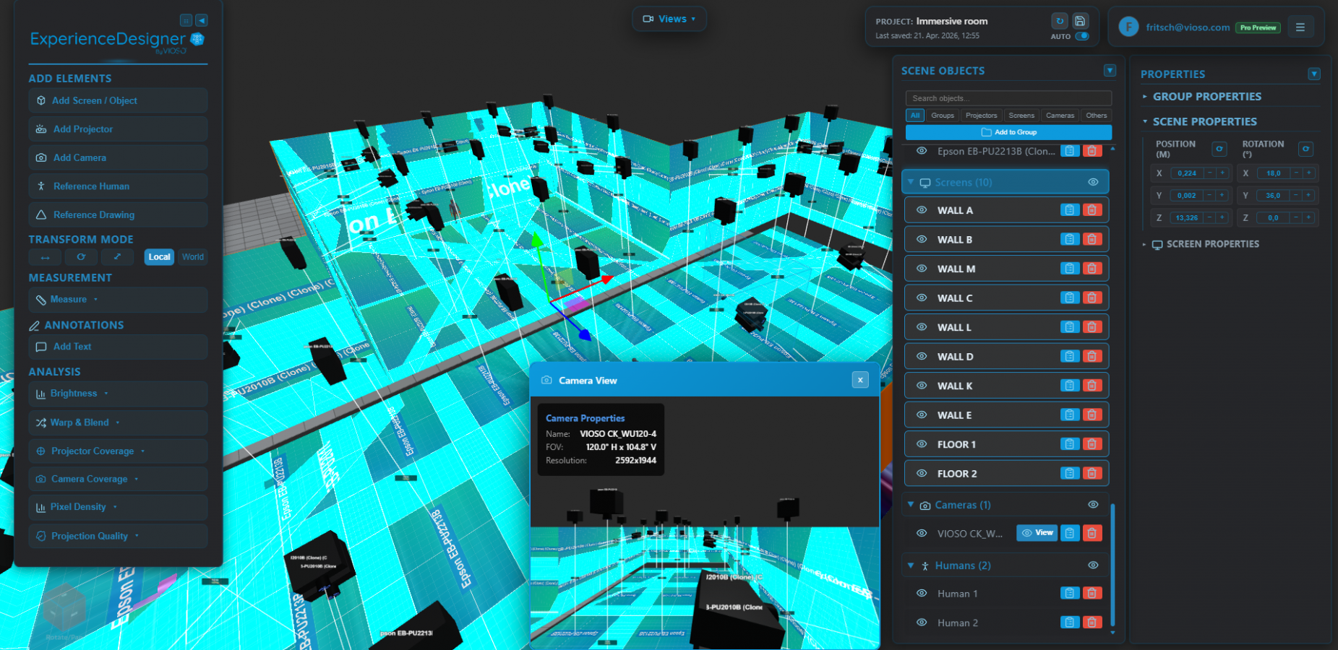Duplicate WALL A using its clipboard icon
This screenshot has height=650, width=1338.
point(1069,209)
